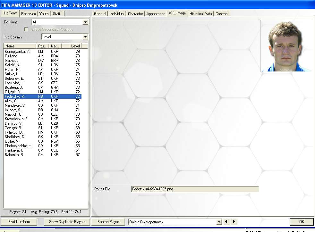Open the Appearance tab

point(156,14)
